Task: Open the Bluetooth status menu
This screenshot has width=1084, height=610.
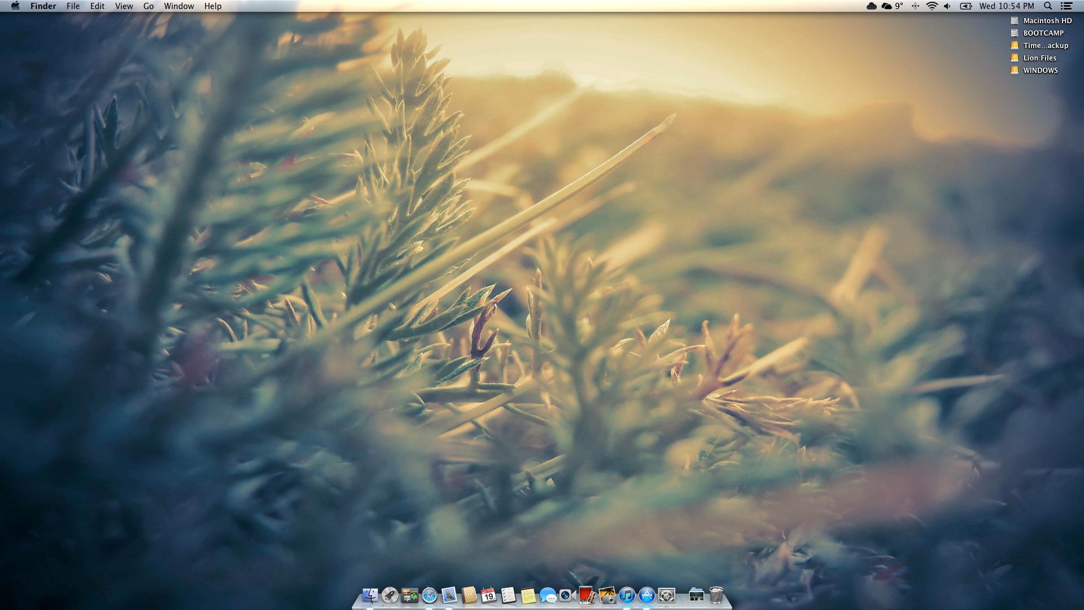Action: pyautogui.click(x=915, y=6)
